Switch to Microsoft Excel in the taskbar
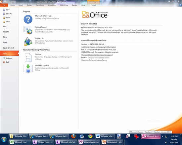Viewport: 182px width, 145px height. click(20, 142)
